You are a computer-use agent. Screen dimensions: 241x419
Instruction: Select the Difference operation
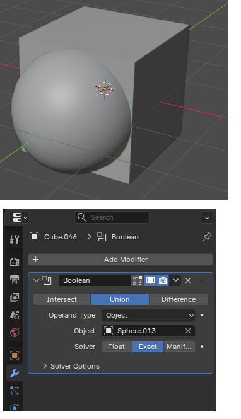coord(179,299)
